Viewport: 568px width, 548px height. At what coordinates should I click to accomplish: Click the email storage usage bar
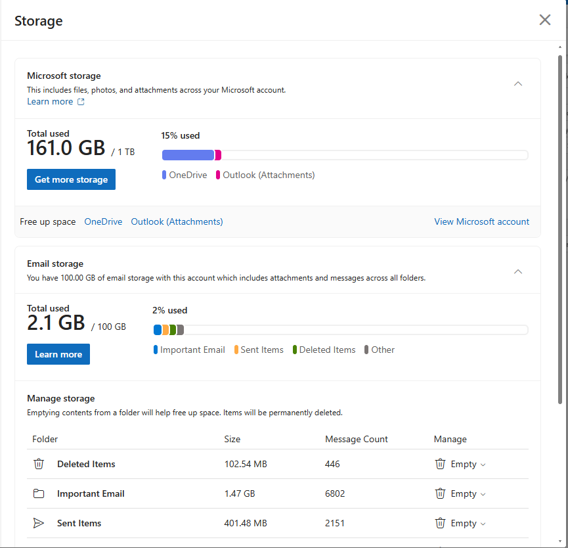coord(341,330)
